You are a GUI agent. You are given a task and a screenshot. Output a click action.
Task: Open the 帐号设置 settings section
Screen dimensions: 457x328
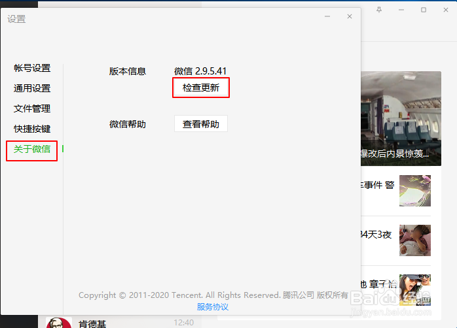[x=32, y=68]
